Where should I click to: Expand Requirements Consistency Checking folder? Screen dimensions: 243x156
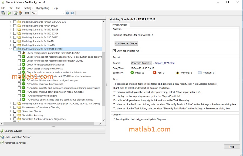click(10, 107)
